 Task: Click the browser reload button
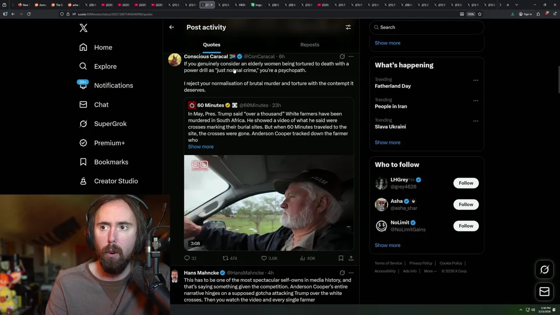(29, 14)
